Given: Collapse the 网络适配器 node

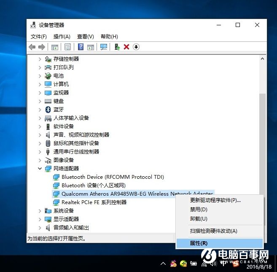Looking at the screenshot, I should coord(40,169).
